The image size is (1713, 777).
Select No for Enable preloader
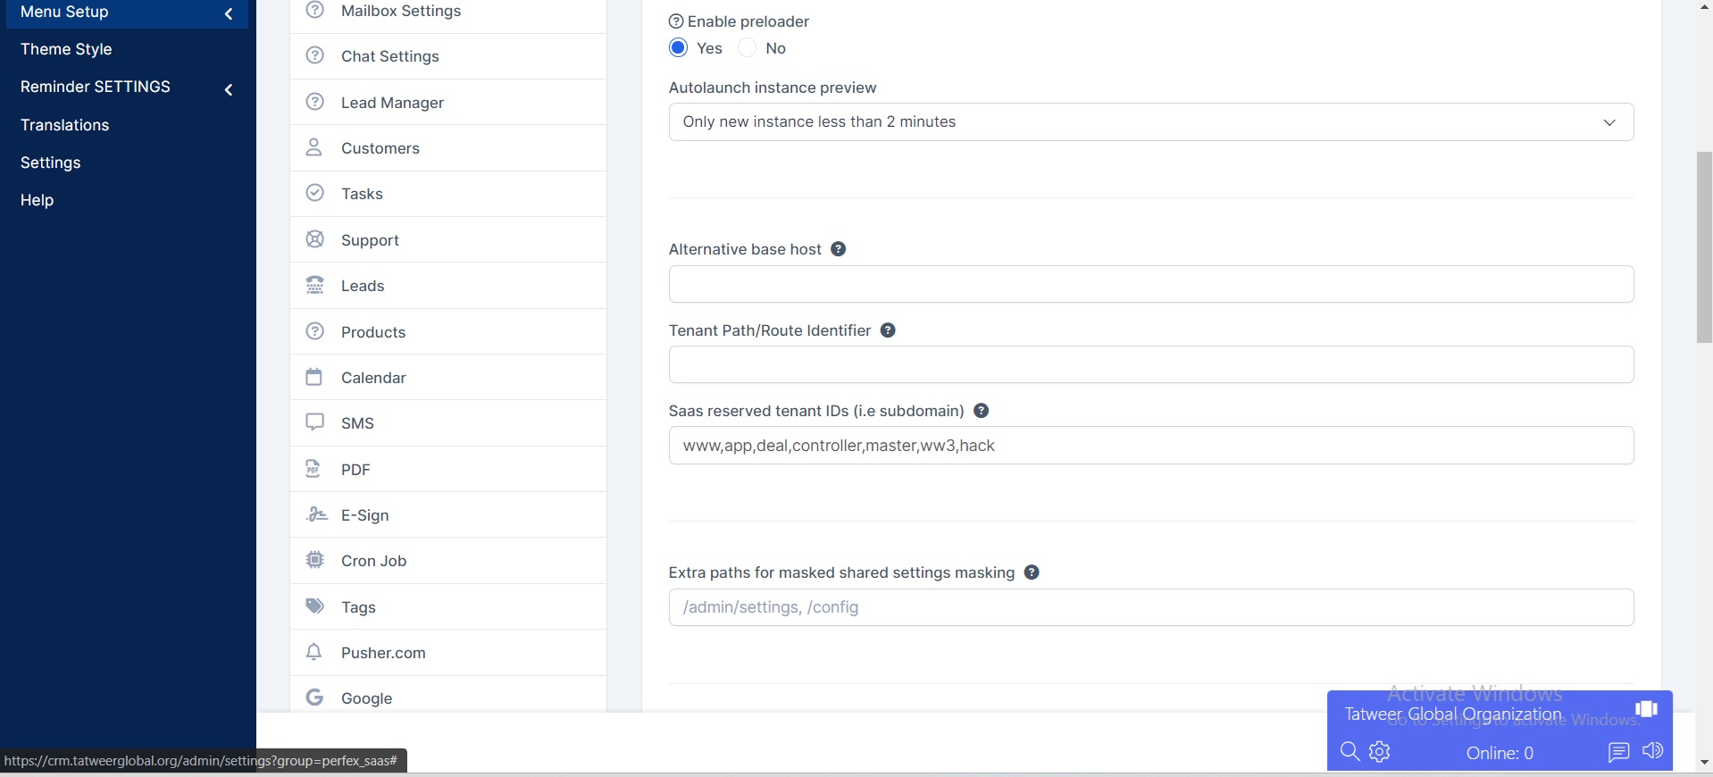(x=748, y=48)
